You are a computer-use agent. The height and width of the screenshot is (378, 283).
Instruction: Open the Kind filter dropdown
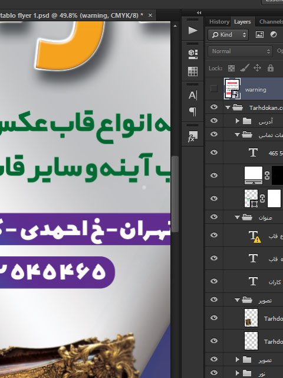click(228, 35)
